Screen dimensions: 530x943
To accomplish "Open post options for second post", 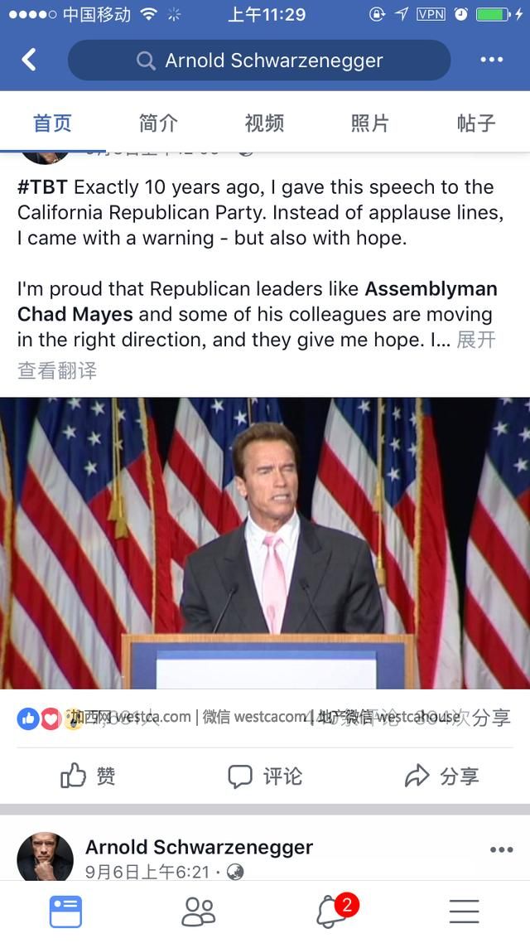I will pos(501,849).
